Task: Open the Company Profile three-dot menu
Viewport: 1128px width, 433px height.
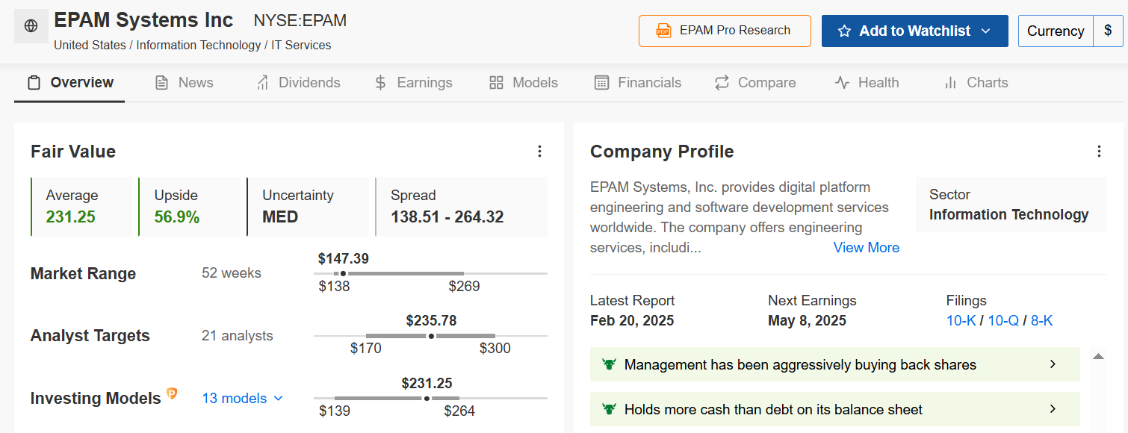Action: [x=1099, y=152]
